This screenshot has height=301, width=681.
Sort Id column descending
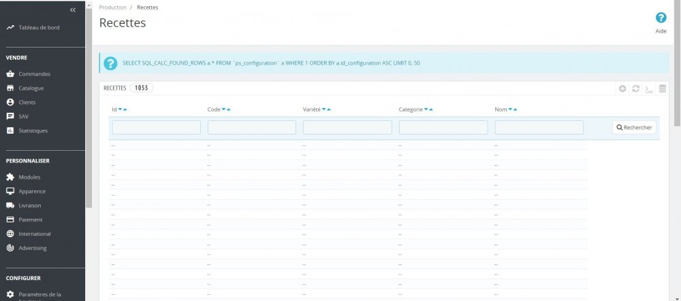click(x=121, y=109)
